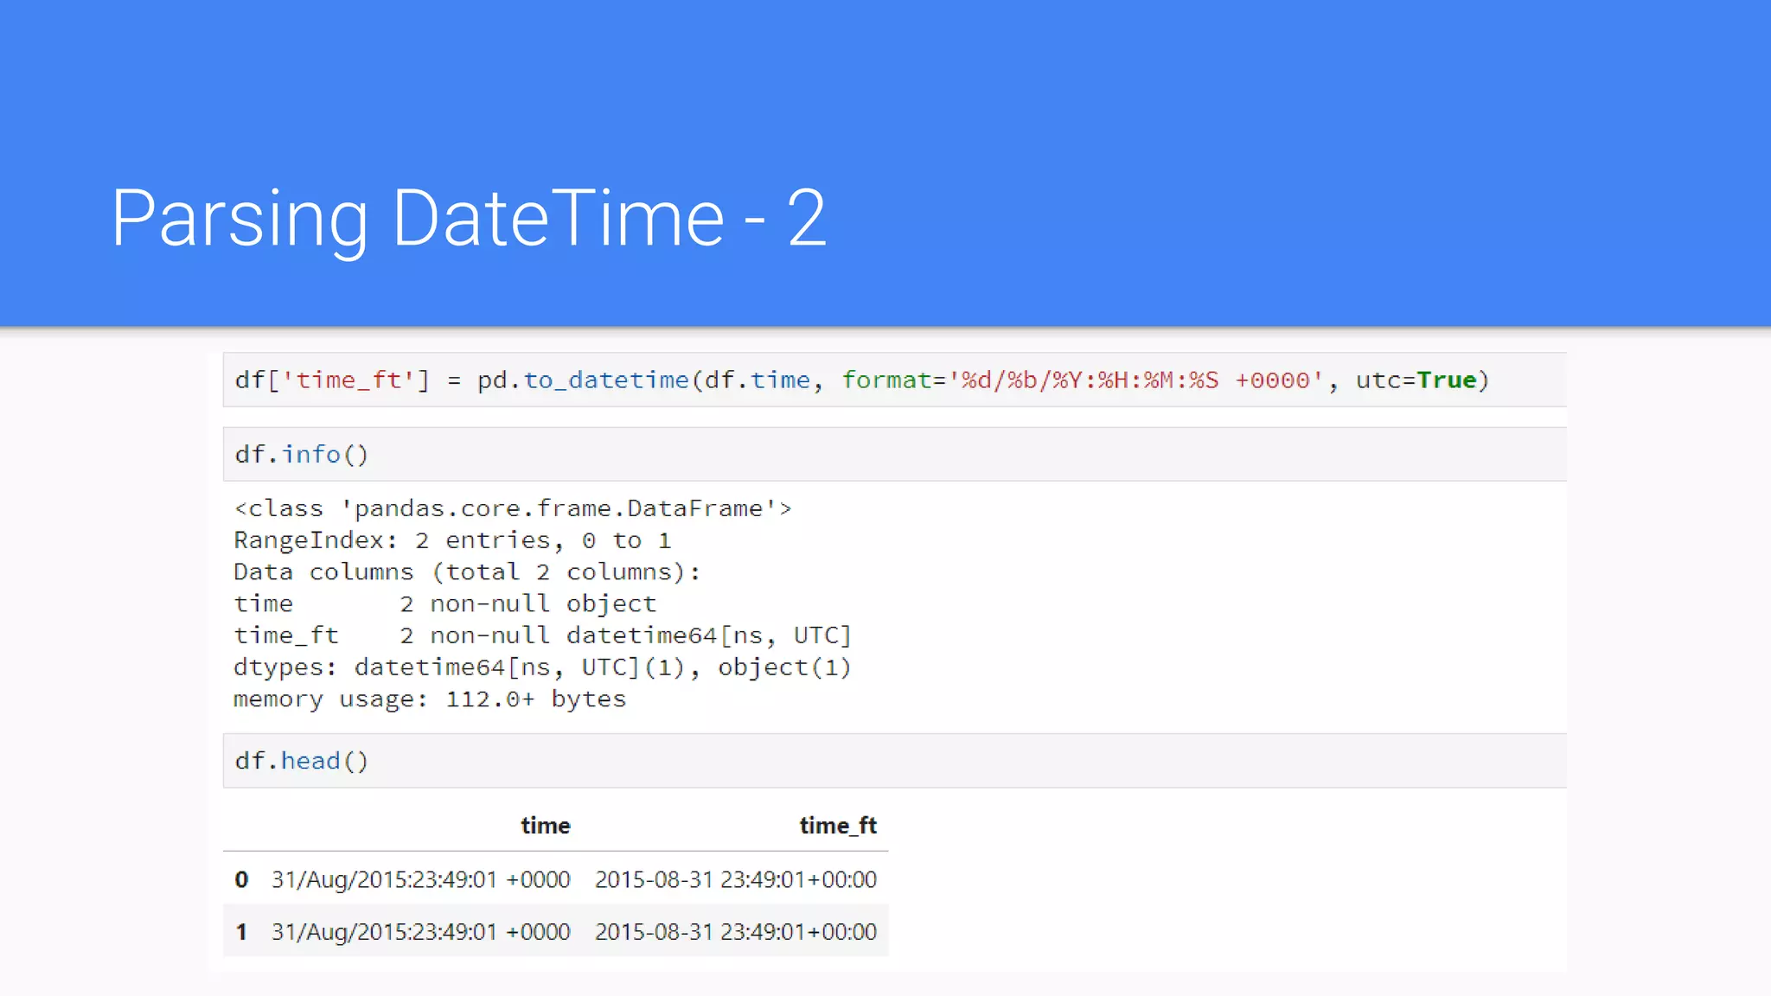Viewport: 1771px width, 996px height.
Task: Click the "time" column header in the table
Action: (545, 826)
